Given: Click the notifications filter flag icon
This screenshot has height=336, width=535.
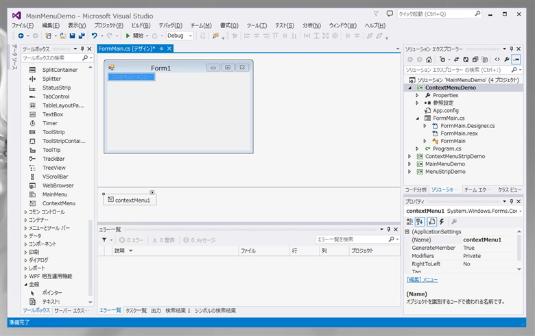Looking at the screenshot, I should click(376, 14).
